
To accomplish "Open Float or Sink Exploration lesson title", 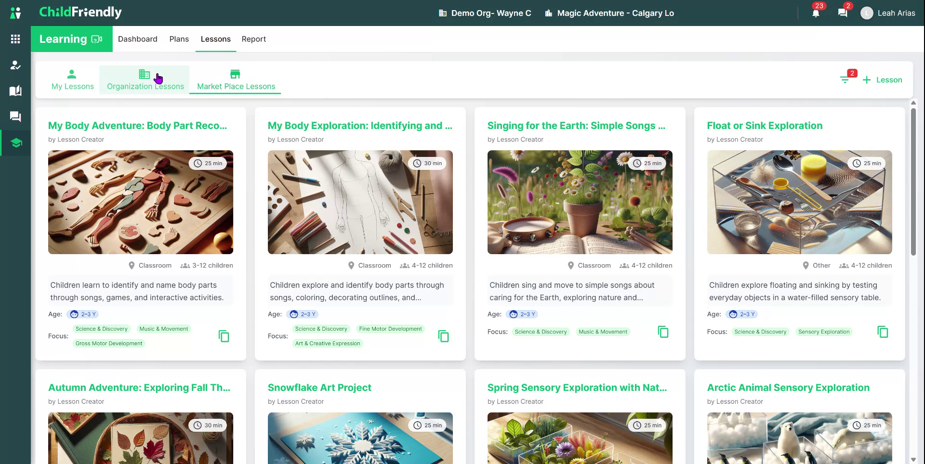I will (x=765, y=126).
